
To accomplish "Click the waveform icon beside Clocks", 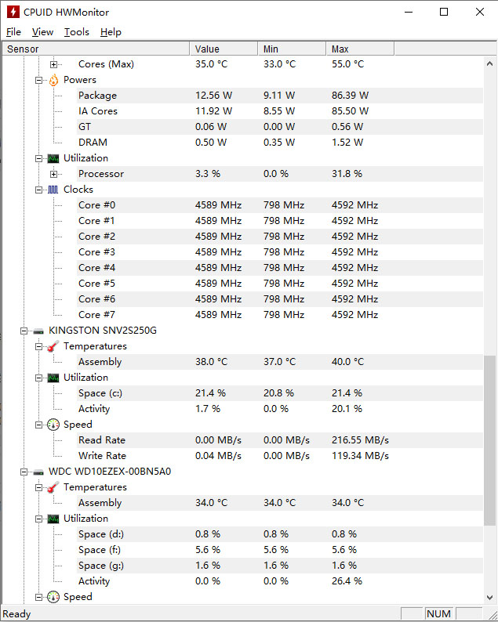I will [x=53, y=190].
